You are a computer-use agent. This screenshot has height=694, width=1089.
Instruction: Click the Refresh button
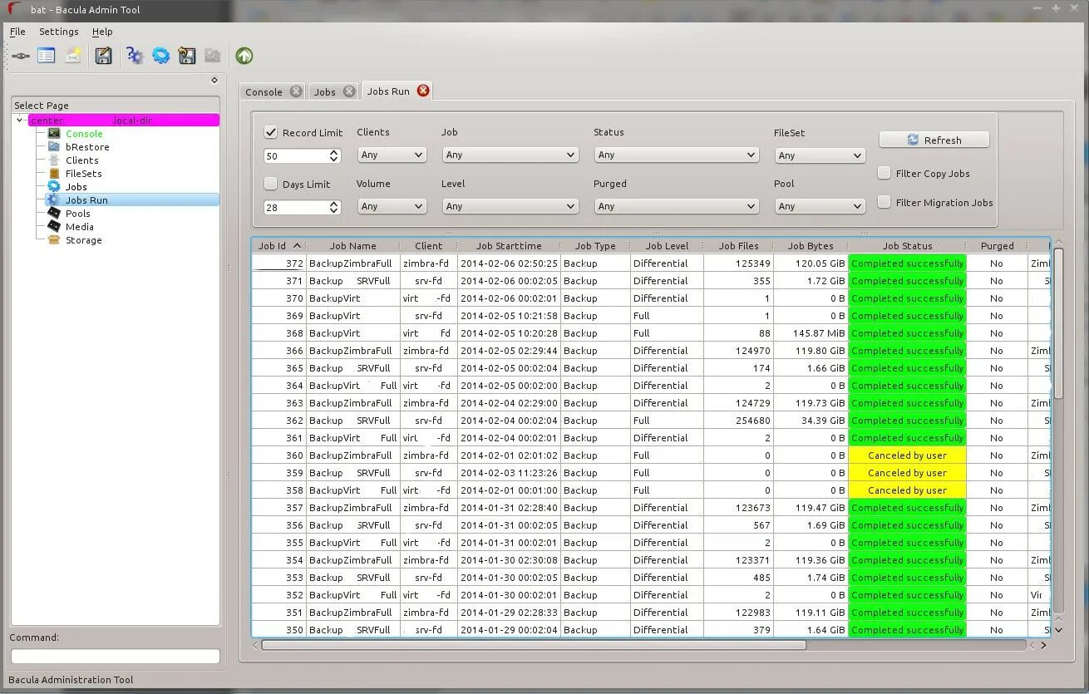tap(934, 140)
